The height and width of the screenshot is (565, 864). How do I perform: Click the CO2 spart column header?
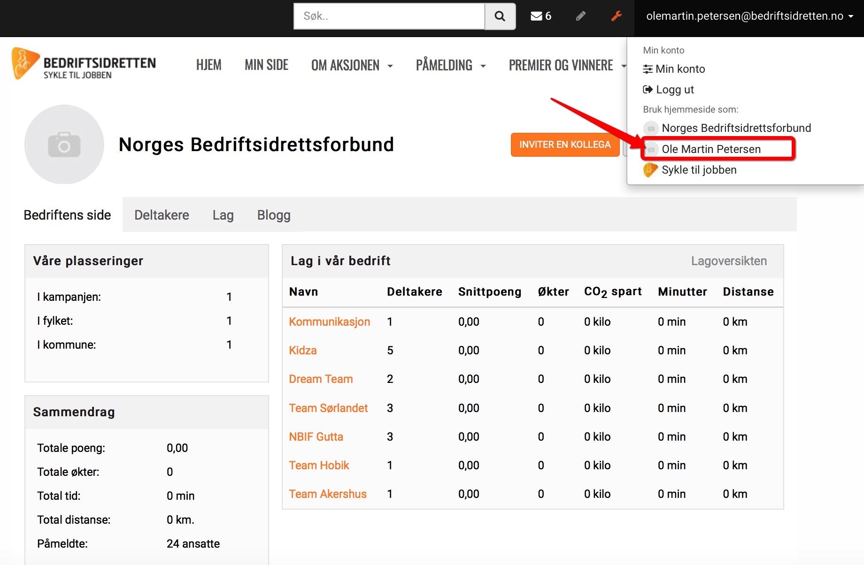(x=613, y=291)
